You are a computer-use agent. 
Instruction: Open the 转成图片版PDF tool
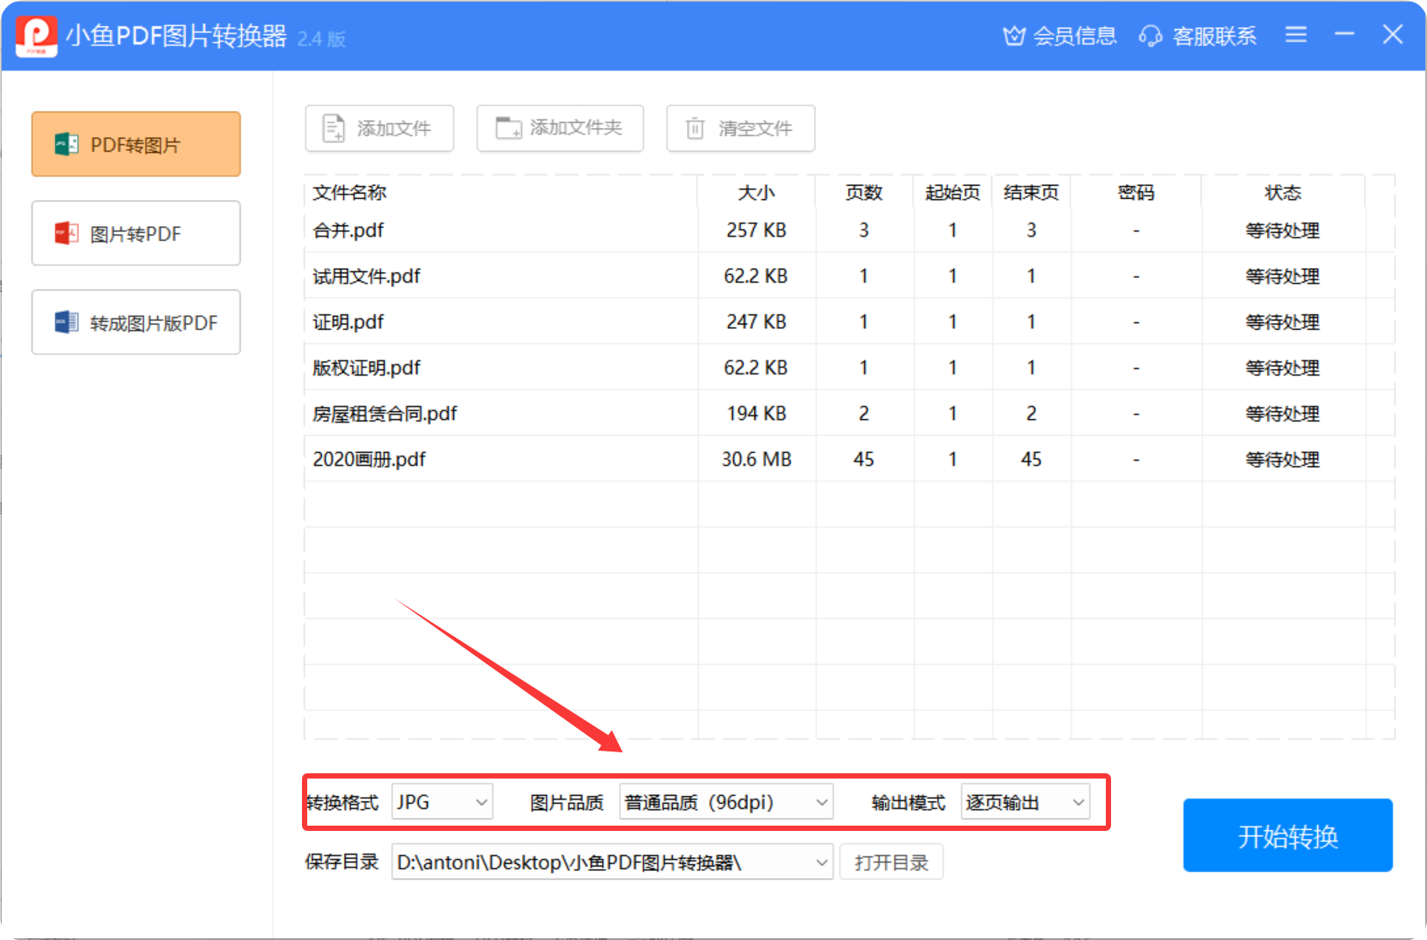point(135,322)
